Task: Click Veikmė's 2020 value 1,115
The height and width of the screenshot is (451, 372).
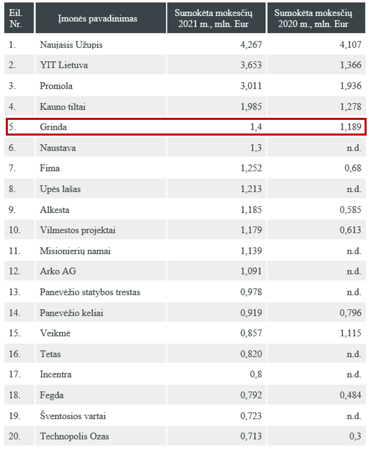Action: coord(351,333)
